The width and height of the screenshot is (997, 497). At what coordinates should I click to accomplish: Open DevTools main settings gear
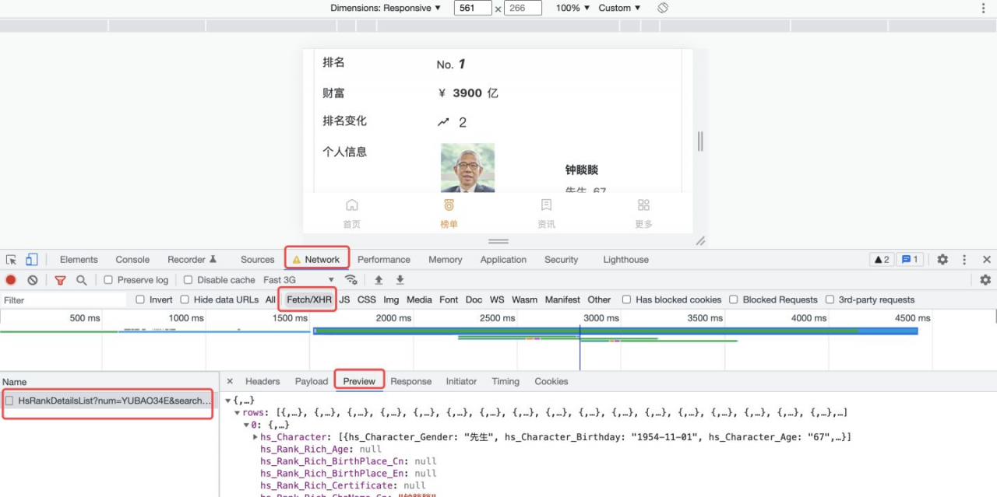[x=942, y=260]
